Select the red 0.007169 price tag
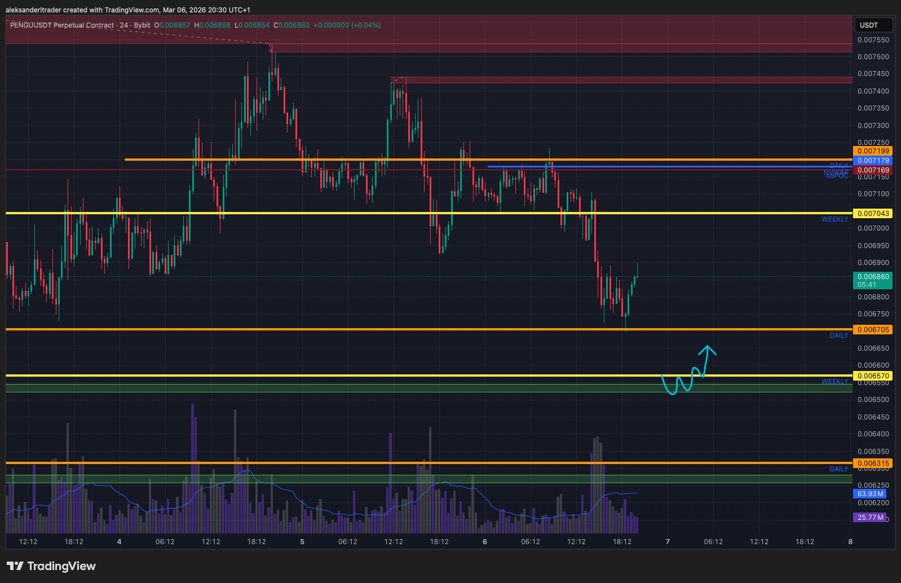Viewport: 901px width, 583px height. (x=873, y=170)
